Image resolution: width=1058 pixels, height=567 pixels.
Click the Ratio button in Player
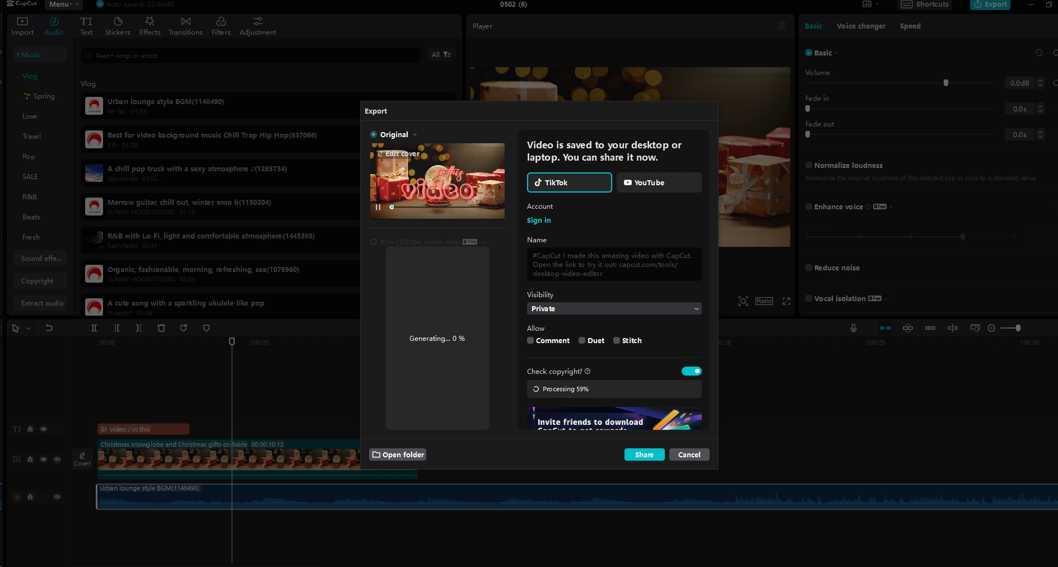764,301
